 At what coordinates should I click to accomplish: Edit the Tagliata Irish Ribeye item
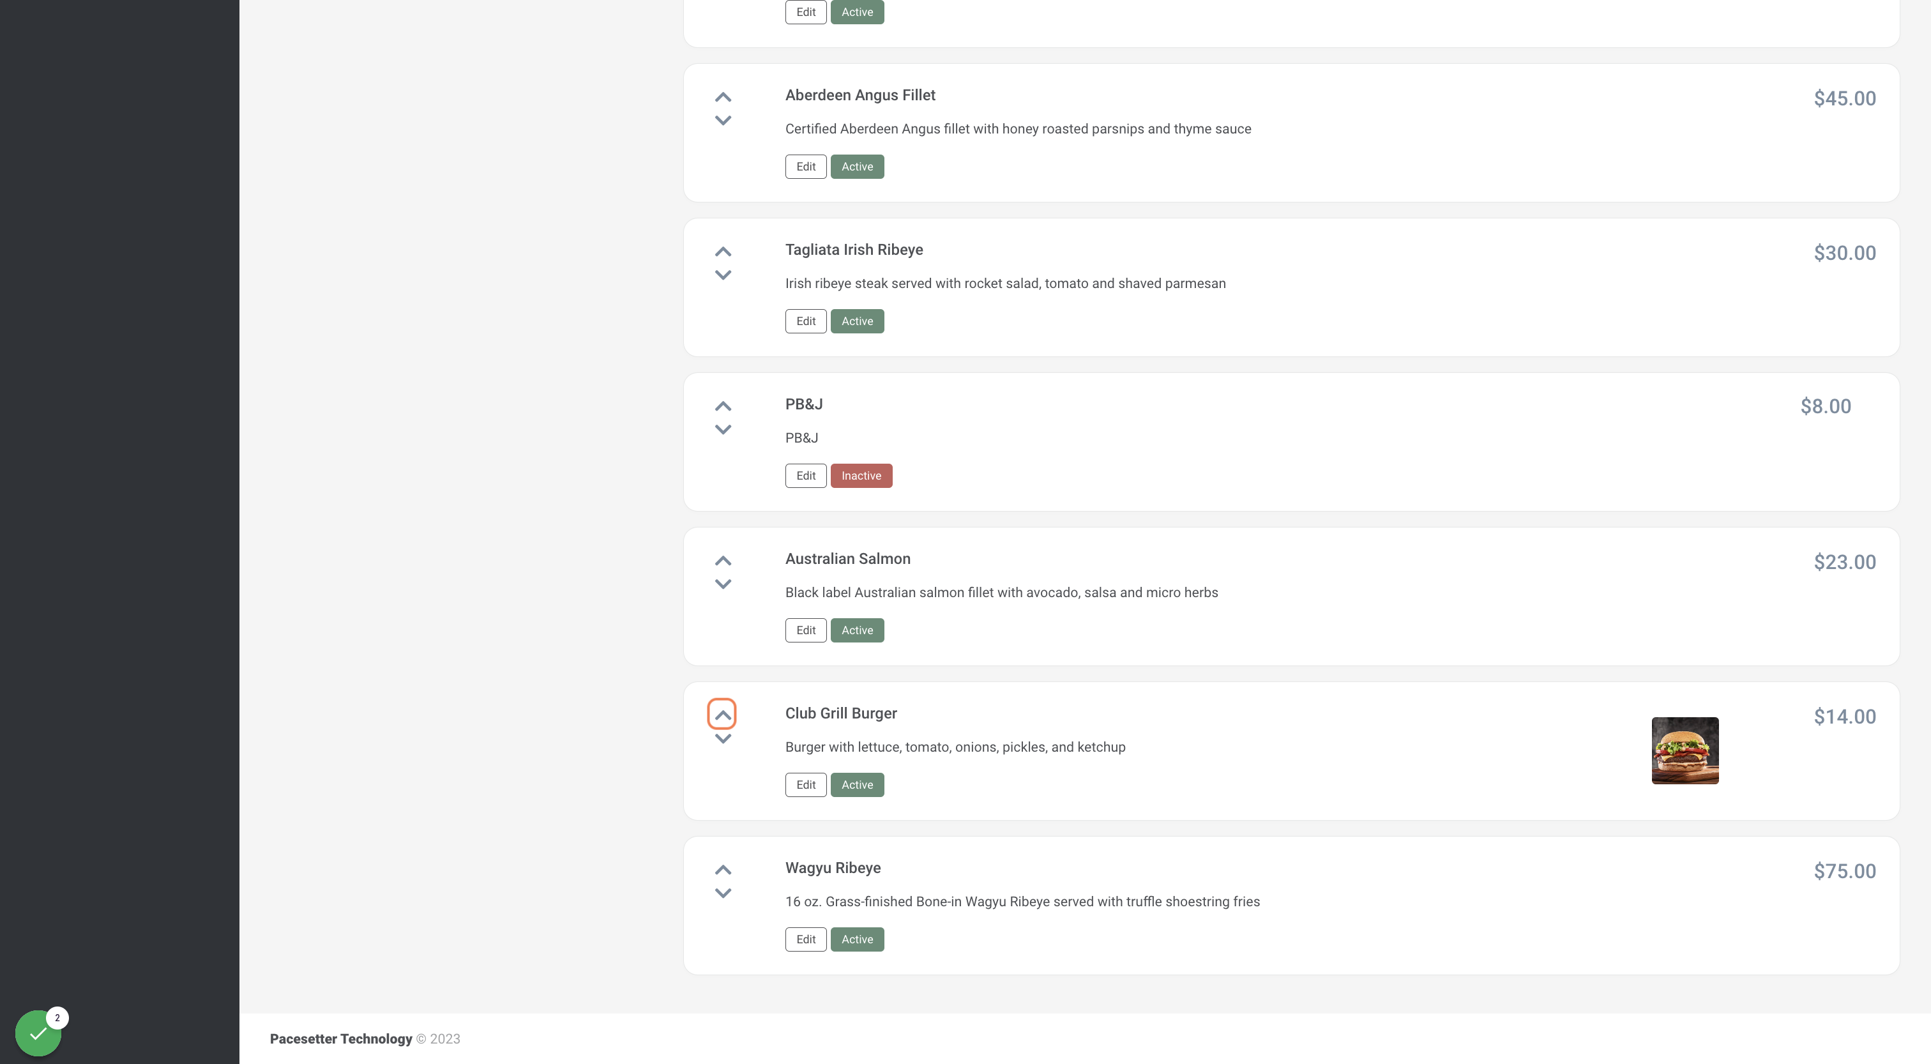tap(806, 321)
